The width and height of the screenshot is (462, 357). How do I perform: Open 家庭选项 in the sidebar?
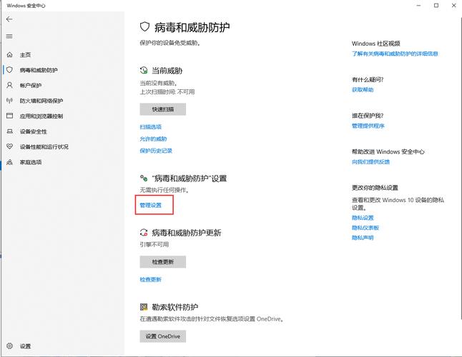click(31, 162)
